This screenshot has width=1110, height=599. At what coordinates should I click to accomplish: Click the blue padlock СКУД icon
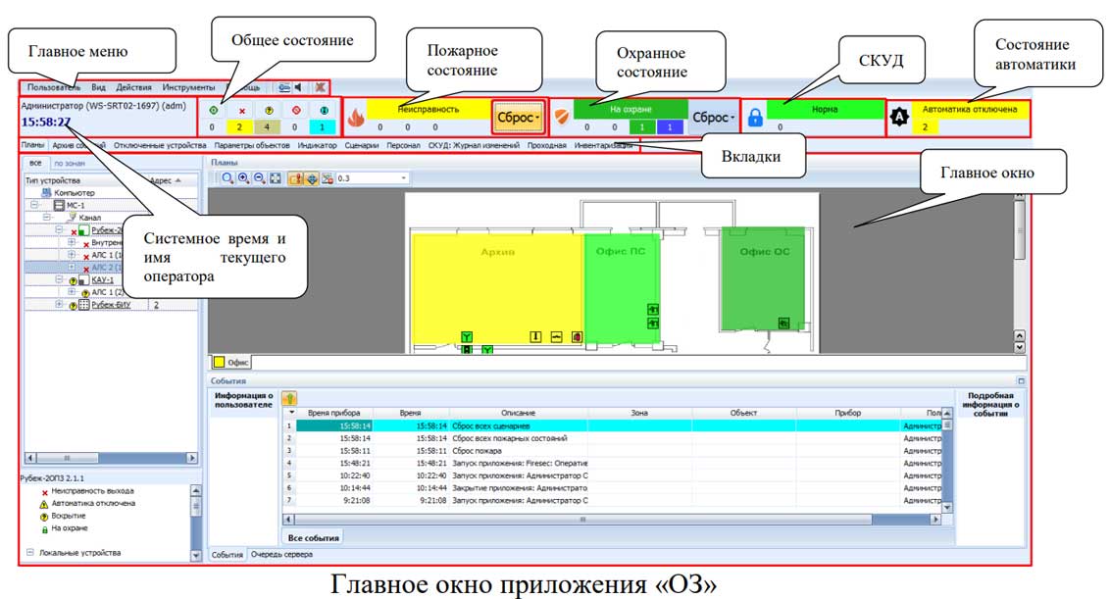pyautogui.click(x=755, y=117)
